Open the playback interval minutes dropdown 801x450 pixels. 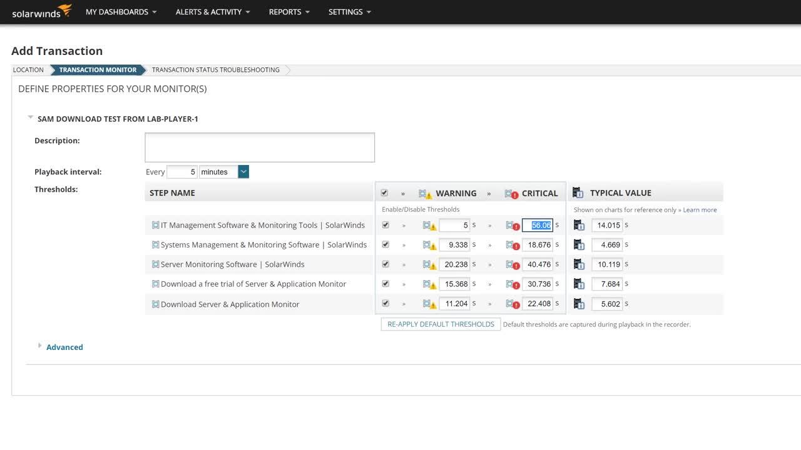coord(243,172)
